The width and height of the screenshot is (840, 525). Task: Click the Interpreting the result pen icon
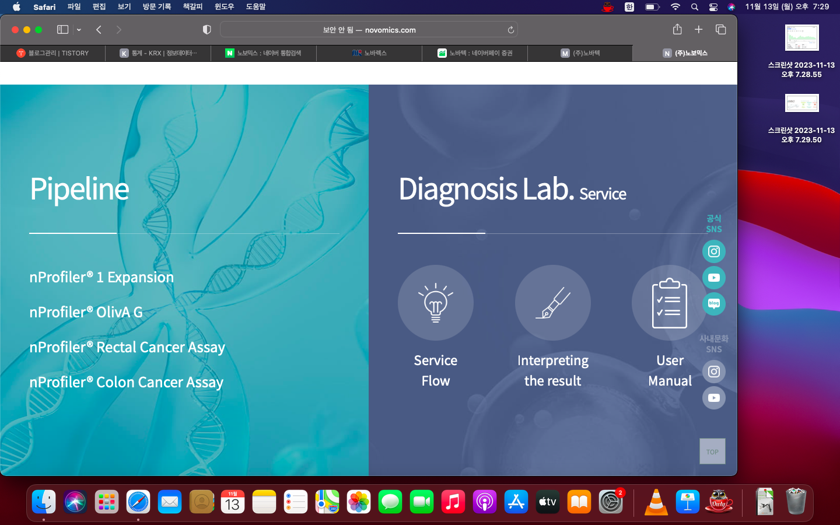pyautogui.click(x=553, y=303)
